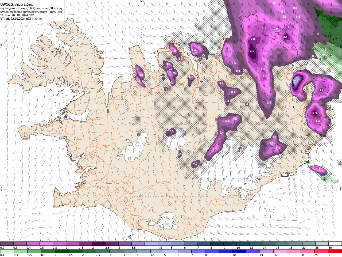Screen dimensions: 342x257
Task: Select top-row snow legend swatch labeled 0.5
Action: click(x=46, y=244)
